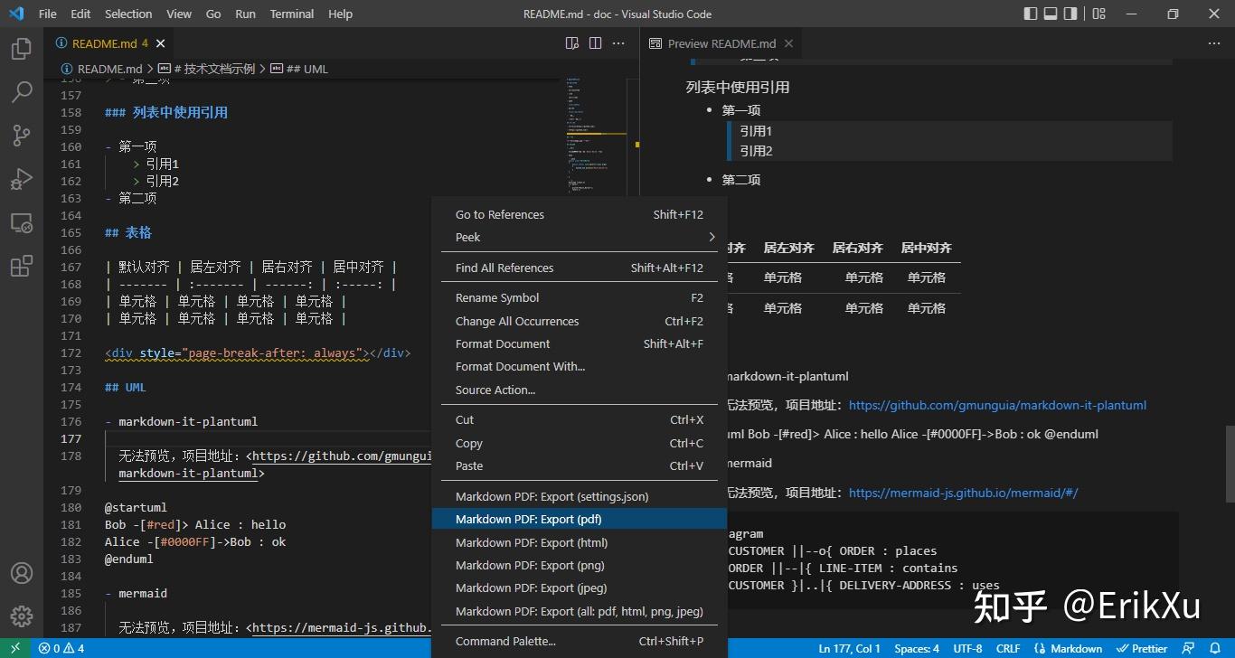This screenshot has width=1235, height=658.
Task: Toggle Prettier formatter in the status bar
Action: (1142, 648)
